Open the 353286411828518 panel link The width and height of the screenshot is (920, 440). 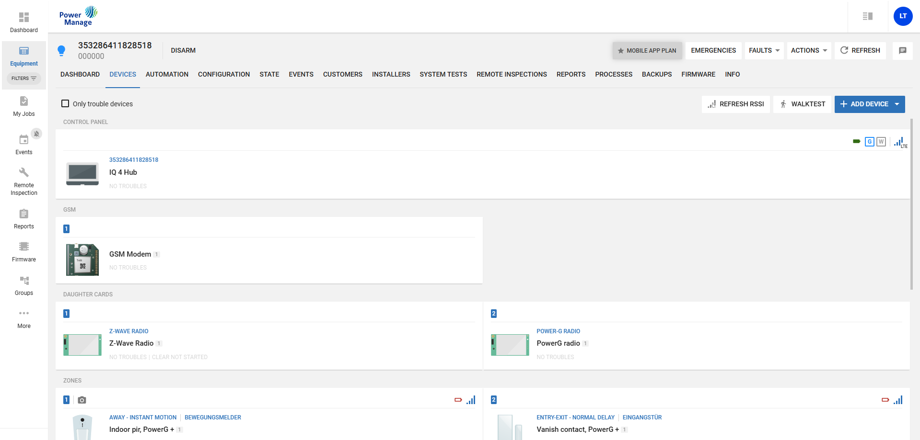[x=133, y=160]
